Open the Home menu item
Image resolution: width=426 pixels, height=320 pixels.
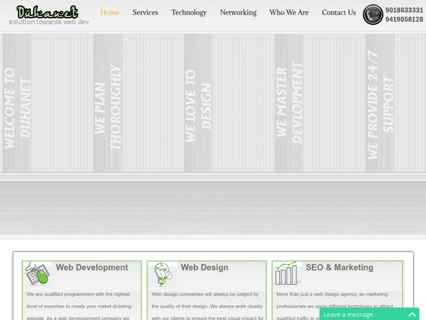click(109, 12)
